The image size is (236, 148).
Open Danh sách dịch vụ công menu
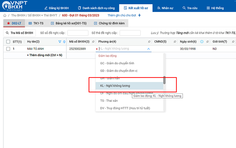click(96, 8)
